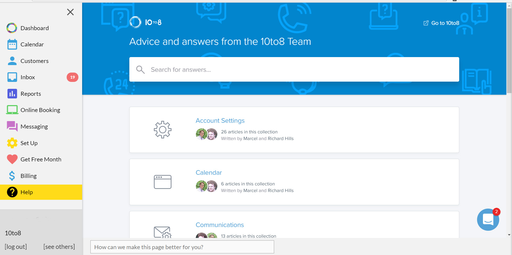Click the 10to8 logo in header
The width and height of the screenshot is (512, 255).
[x=146, y=22]
